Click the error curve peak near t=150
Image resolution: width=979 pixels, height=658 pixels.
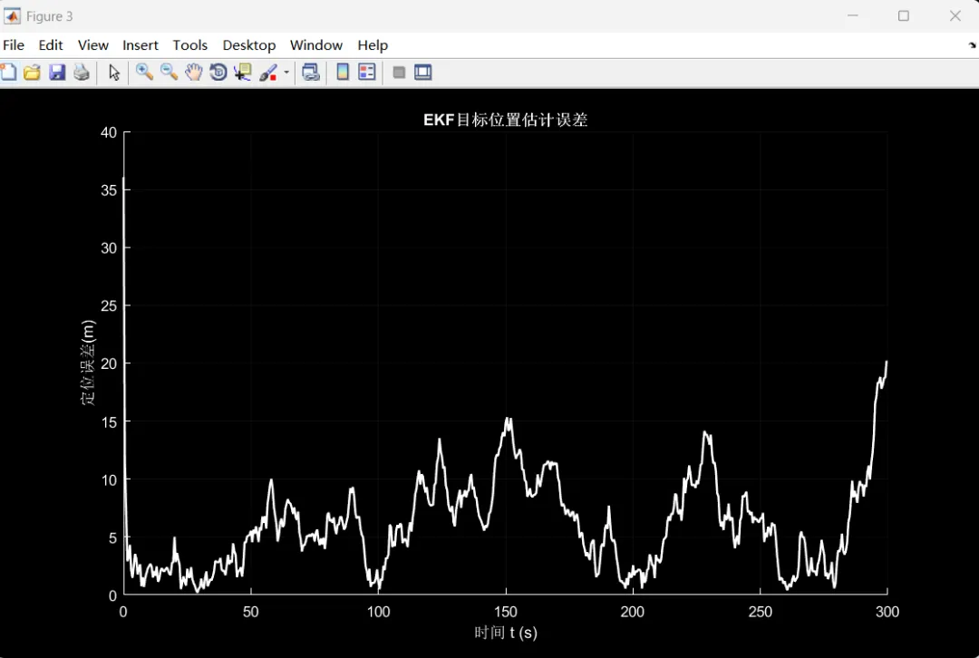509,420
